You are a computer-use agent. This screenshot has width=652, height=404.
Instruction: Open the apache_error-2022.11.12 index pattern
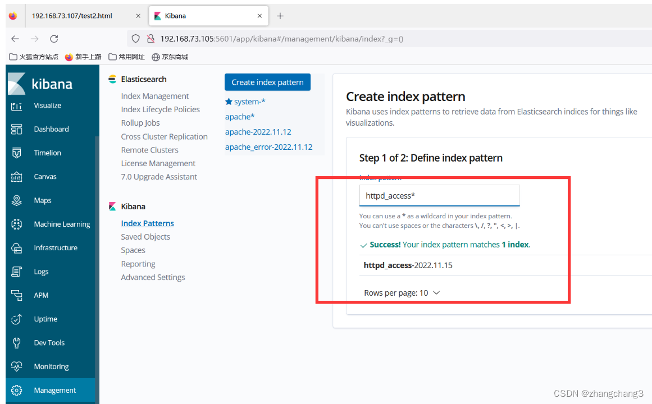coord(268,147)
